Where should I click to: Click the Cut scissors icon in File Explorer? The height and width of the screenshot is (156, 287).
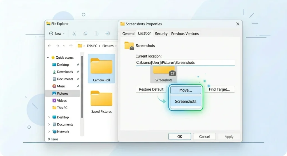click(x=74, y=33)
